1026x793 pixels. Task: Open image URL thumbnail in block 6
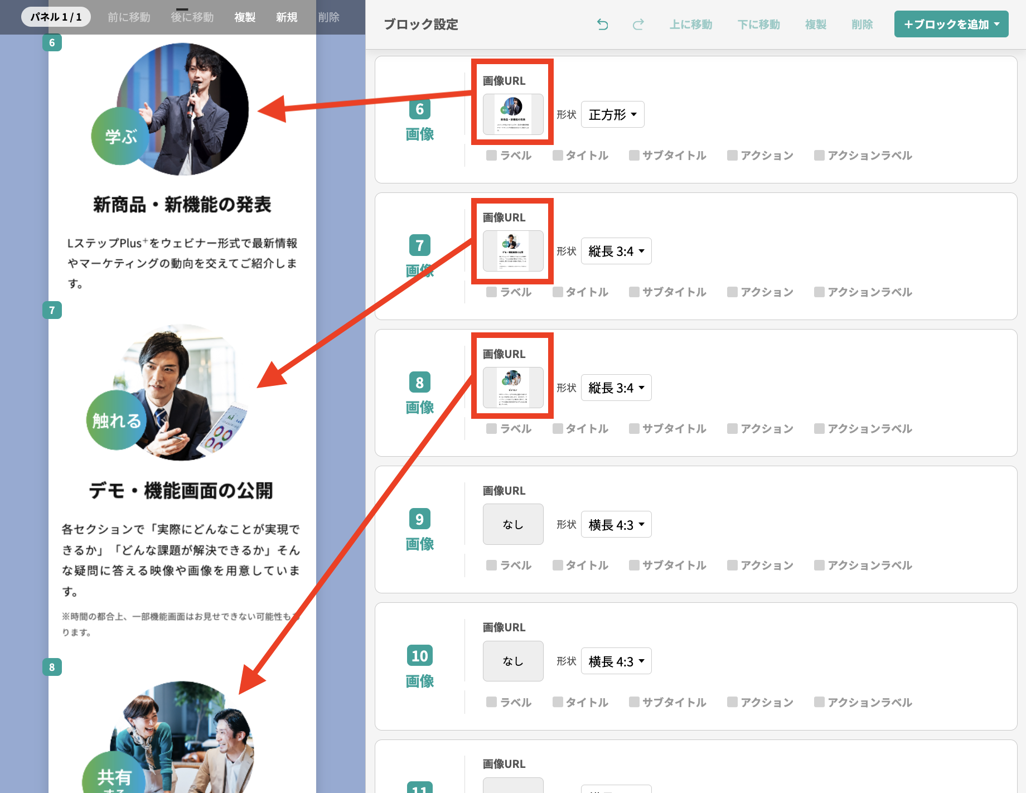[513, 114]
